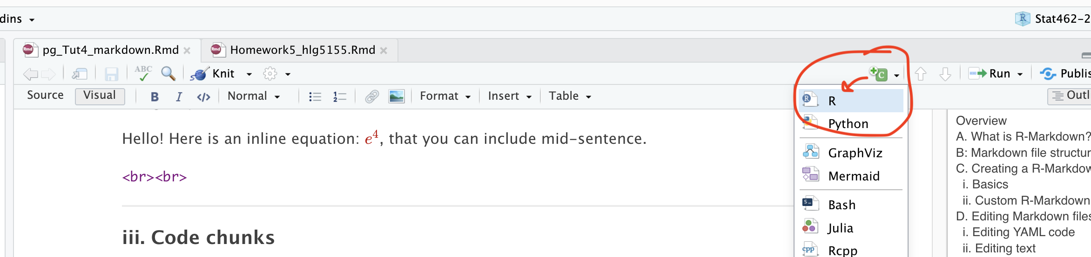Screen dimensions: 1091x257
Task: Click the insert link chain icon
Action: [372, 96]
